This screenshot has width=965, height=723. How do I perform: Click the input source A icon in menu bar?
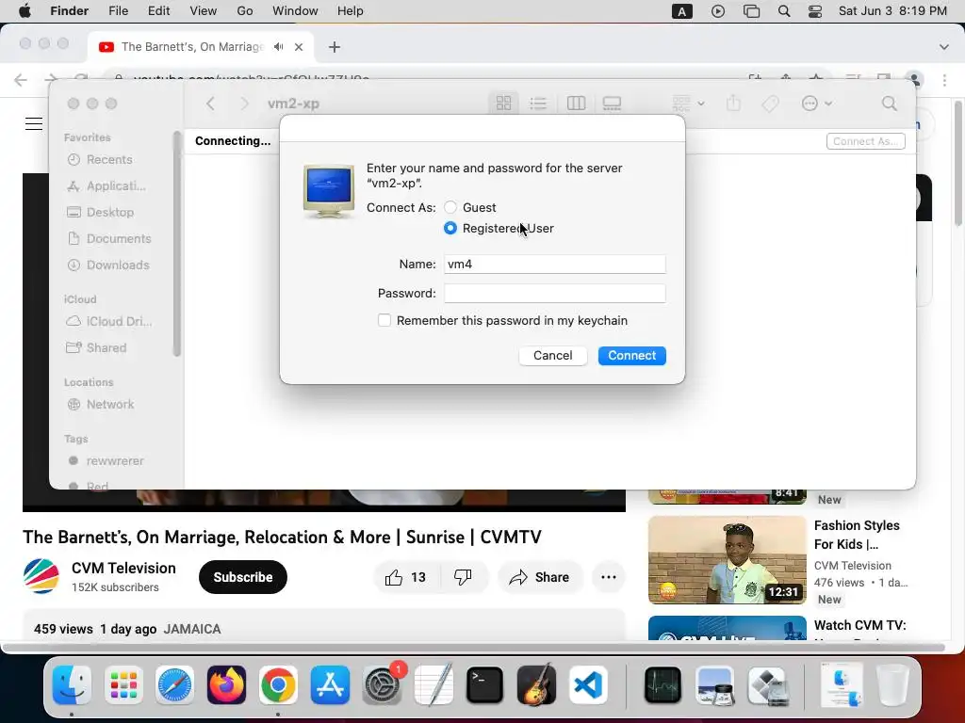(x=682, y=11)
